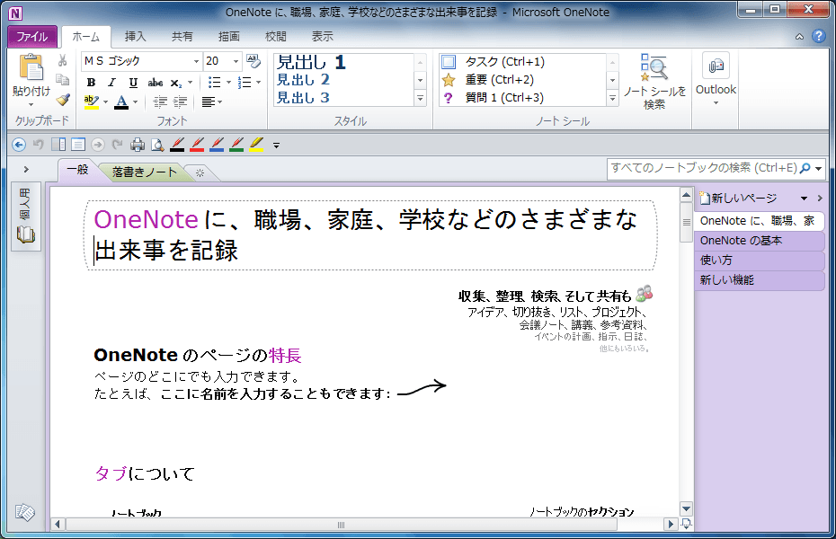836x539 pixels.
Task: Select the blue pen
Action: click(x=217, y=145)
